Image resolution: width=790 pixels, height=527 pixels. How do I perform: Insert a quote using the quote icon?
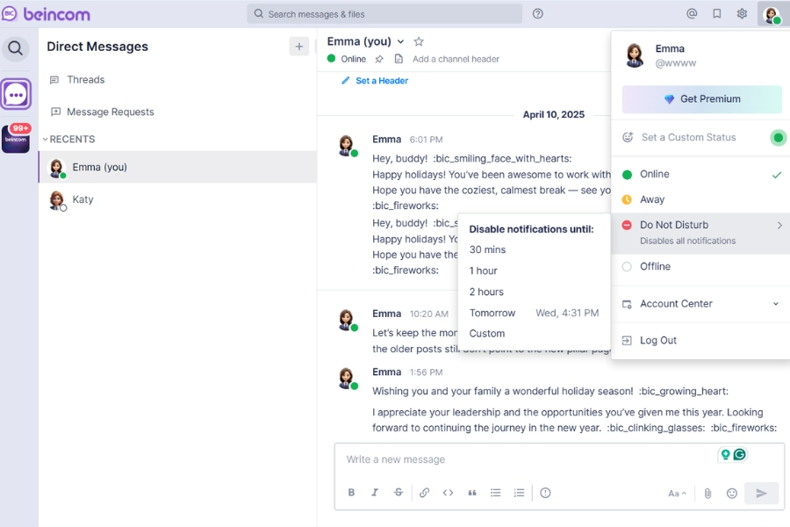coord(472,493)
